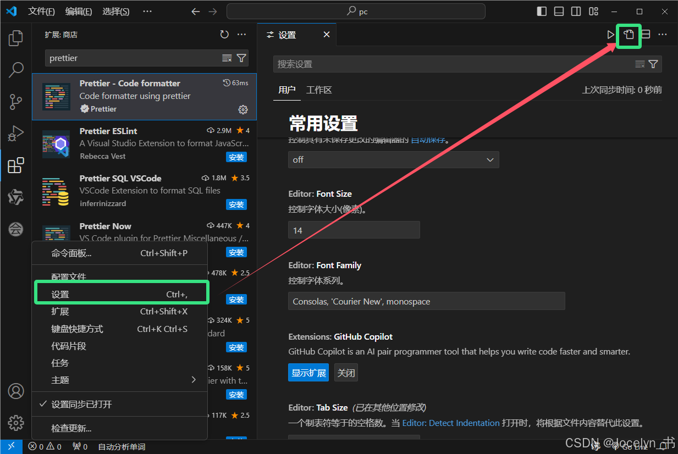
Task: Open the Run and Debug view
Action: click(16, 134)
